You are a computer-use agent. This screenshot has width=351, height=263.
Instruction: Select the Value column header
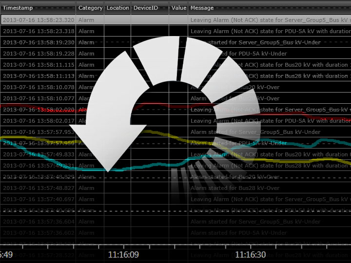(x=179, y=8)
